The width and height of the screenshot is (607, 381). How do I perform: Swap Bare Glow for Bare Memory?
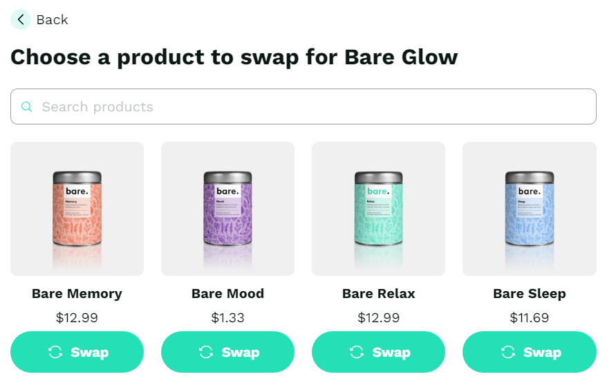click(x=77, y=352)
